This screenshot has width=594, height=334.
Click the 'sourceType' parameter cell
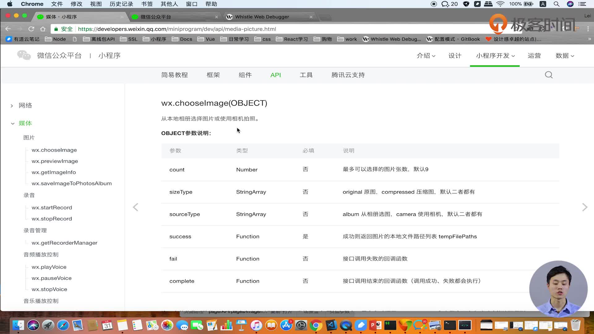(x=184, y=214)
